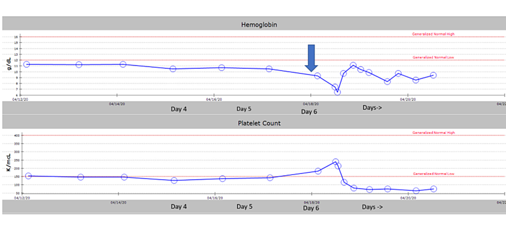Image resolution: width=506 pixels, height=230 pixels.
Task: Click the 04/14/20 date on Hemoglobin axis
Action: click(116, 103)
